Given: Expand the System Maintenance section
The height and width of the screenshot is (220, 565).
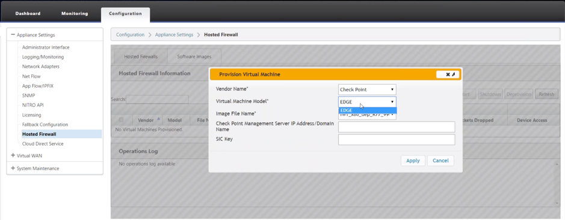Looking at the screenshot, I should [13, 168].
